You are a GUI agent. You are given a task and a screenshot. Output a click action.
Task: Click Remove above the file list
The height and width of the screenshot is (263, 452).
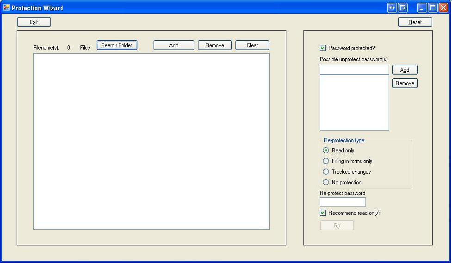pos(215,45)
